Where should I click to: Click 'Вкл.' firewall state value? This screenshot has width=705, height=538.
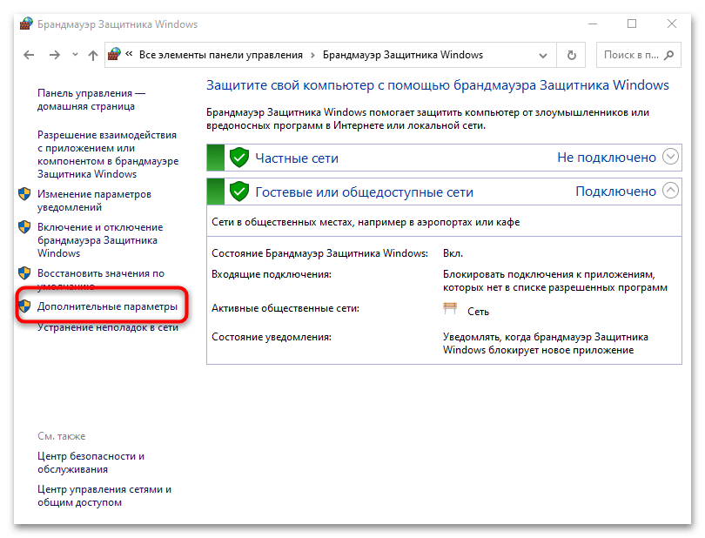453,253
